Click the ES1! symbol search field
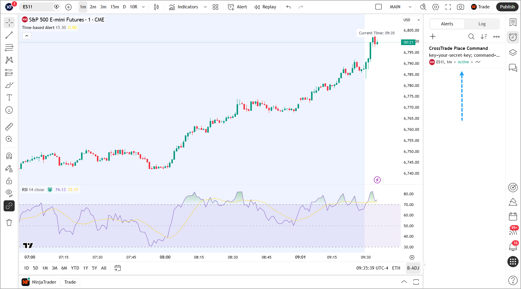The height and width of the screenshot is (289, 521). click(x=36, y=7)
